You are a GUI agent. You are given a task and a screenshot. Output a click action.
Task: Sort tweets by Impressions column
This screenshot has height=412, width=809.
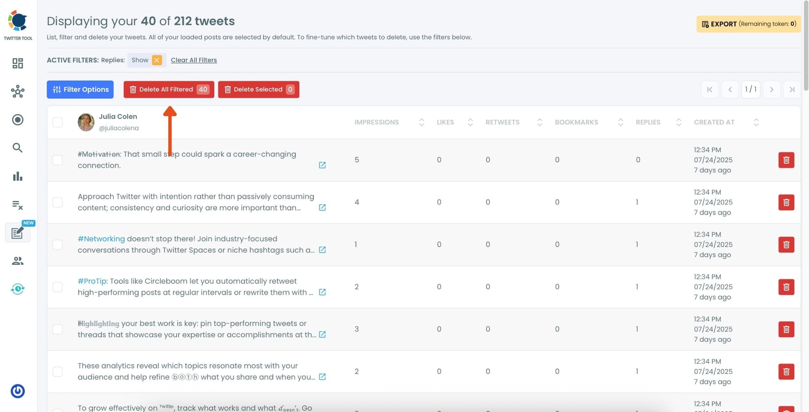point(421,122)
